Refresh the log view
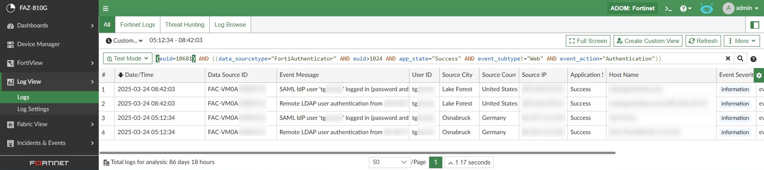The width and height of the screenshot is (764, 170). [x=703, y=41]
